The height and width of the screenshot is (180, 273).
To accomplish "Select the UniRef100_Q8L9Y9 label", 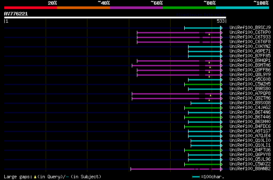I will pos(250,74).
